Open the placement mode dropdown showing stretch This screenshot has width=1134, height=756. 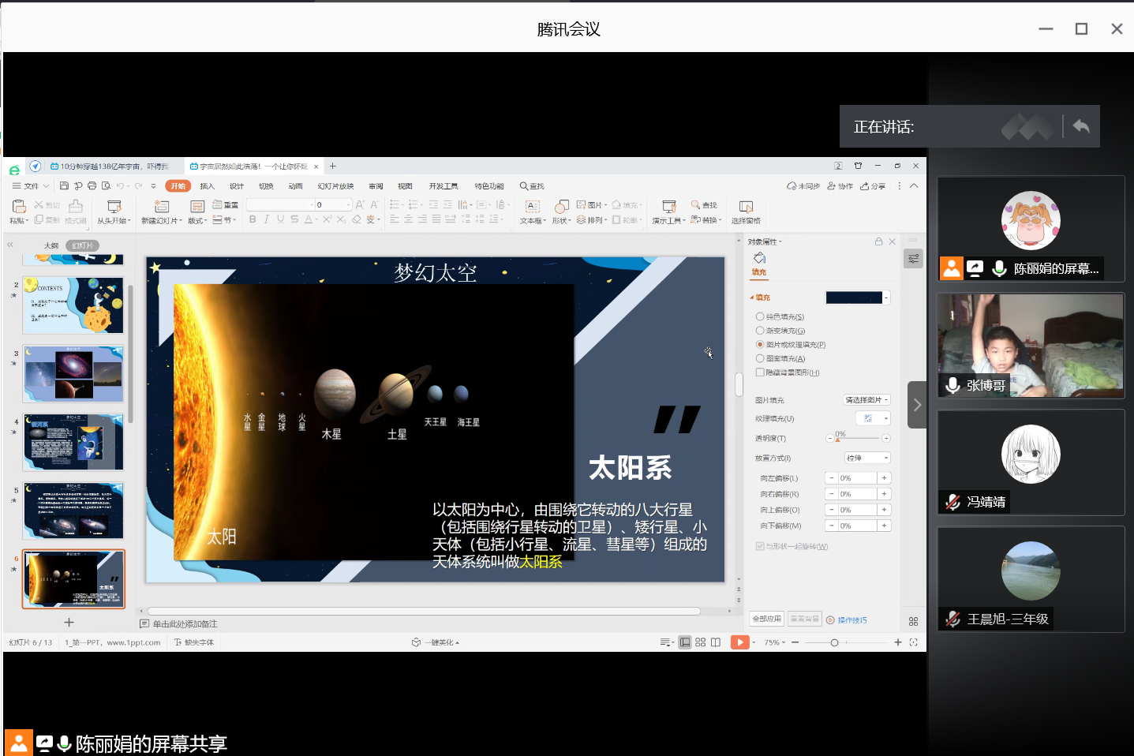click(x=867, y=458)
